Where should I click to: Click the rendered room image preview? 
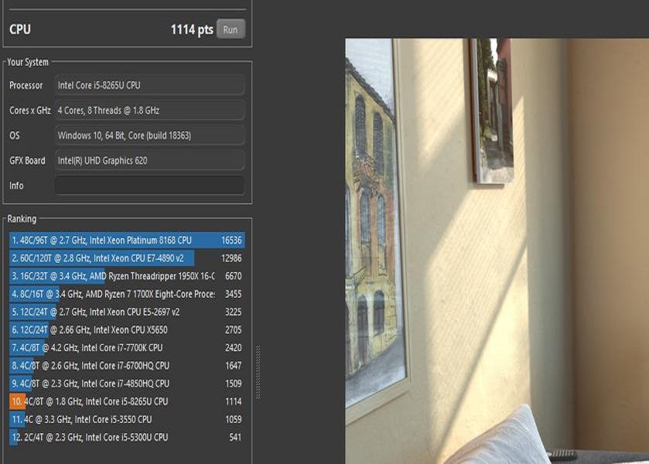click(497, 251)
